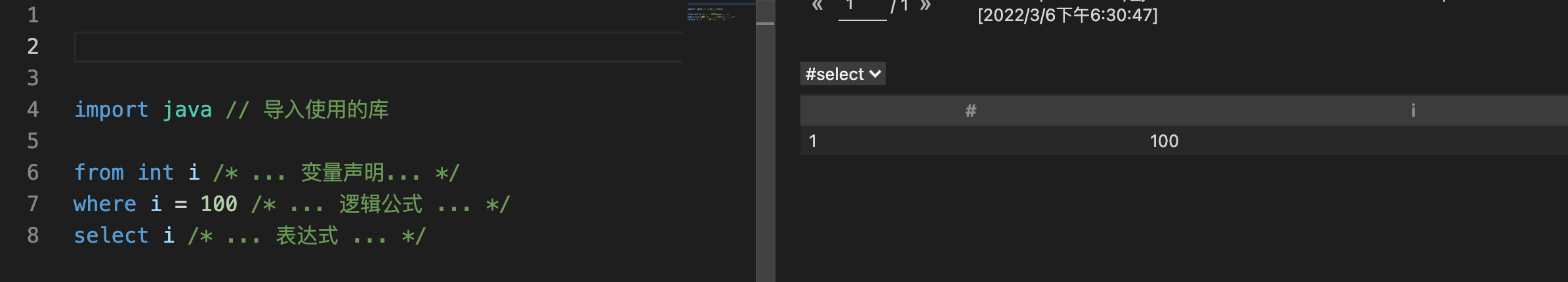Sort by the i column header
The height and width of the screenshot is (282, 1568).
pos(1413,111)
